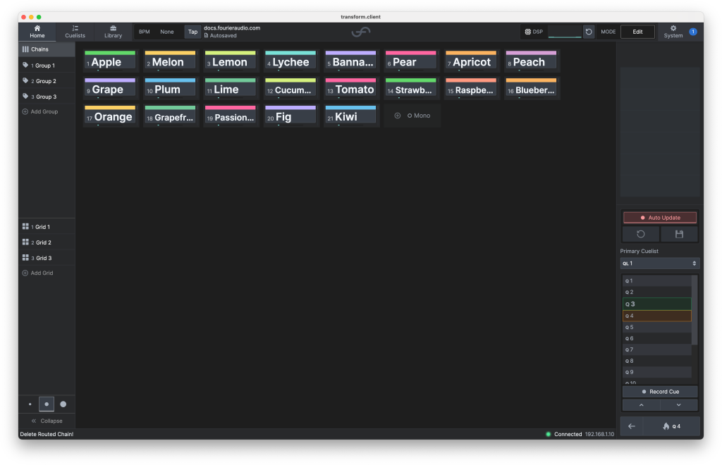Select the largest tile size dot
This screenshot has height=465, width=722.
pyautogui.click(x=63, y=404)
